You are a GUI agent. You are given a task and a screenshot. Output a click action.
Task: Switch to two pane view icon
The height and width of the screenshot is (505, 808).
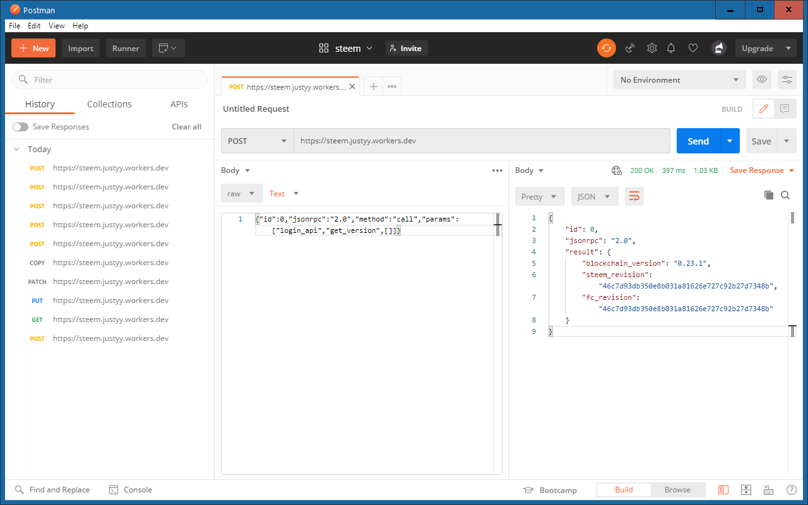tap(746, 490)
